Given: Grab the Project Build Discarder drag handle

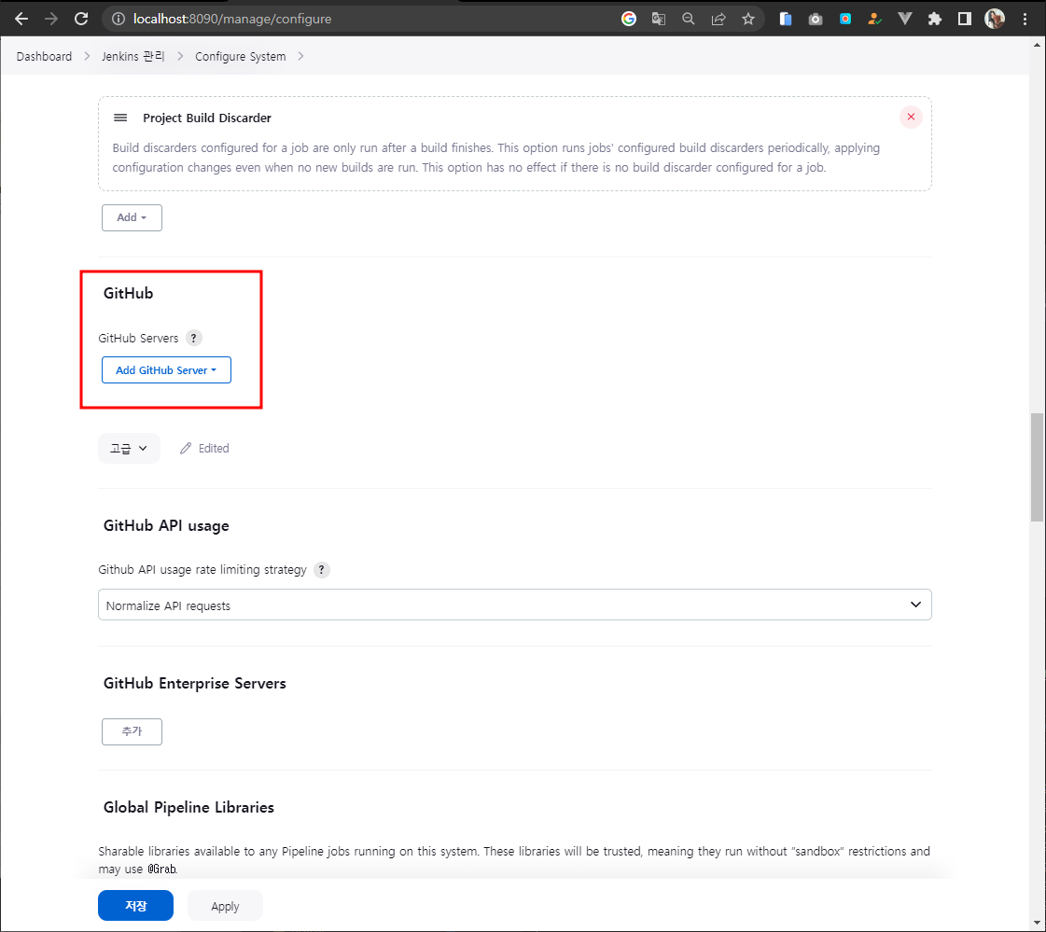Looking at the screenshot, I should [x=120, y=118].
